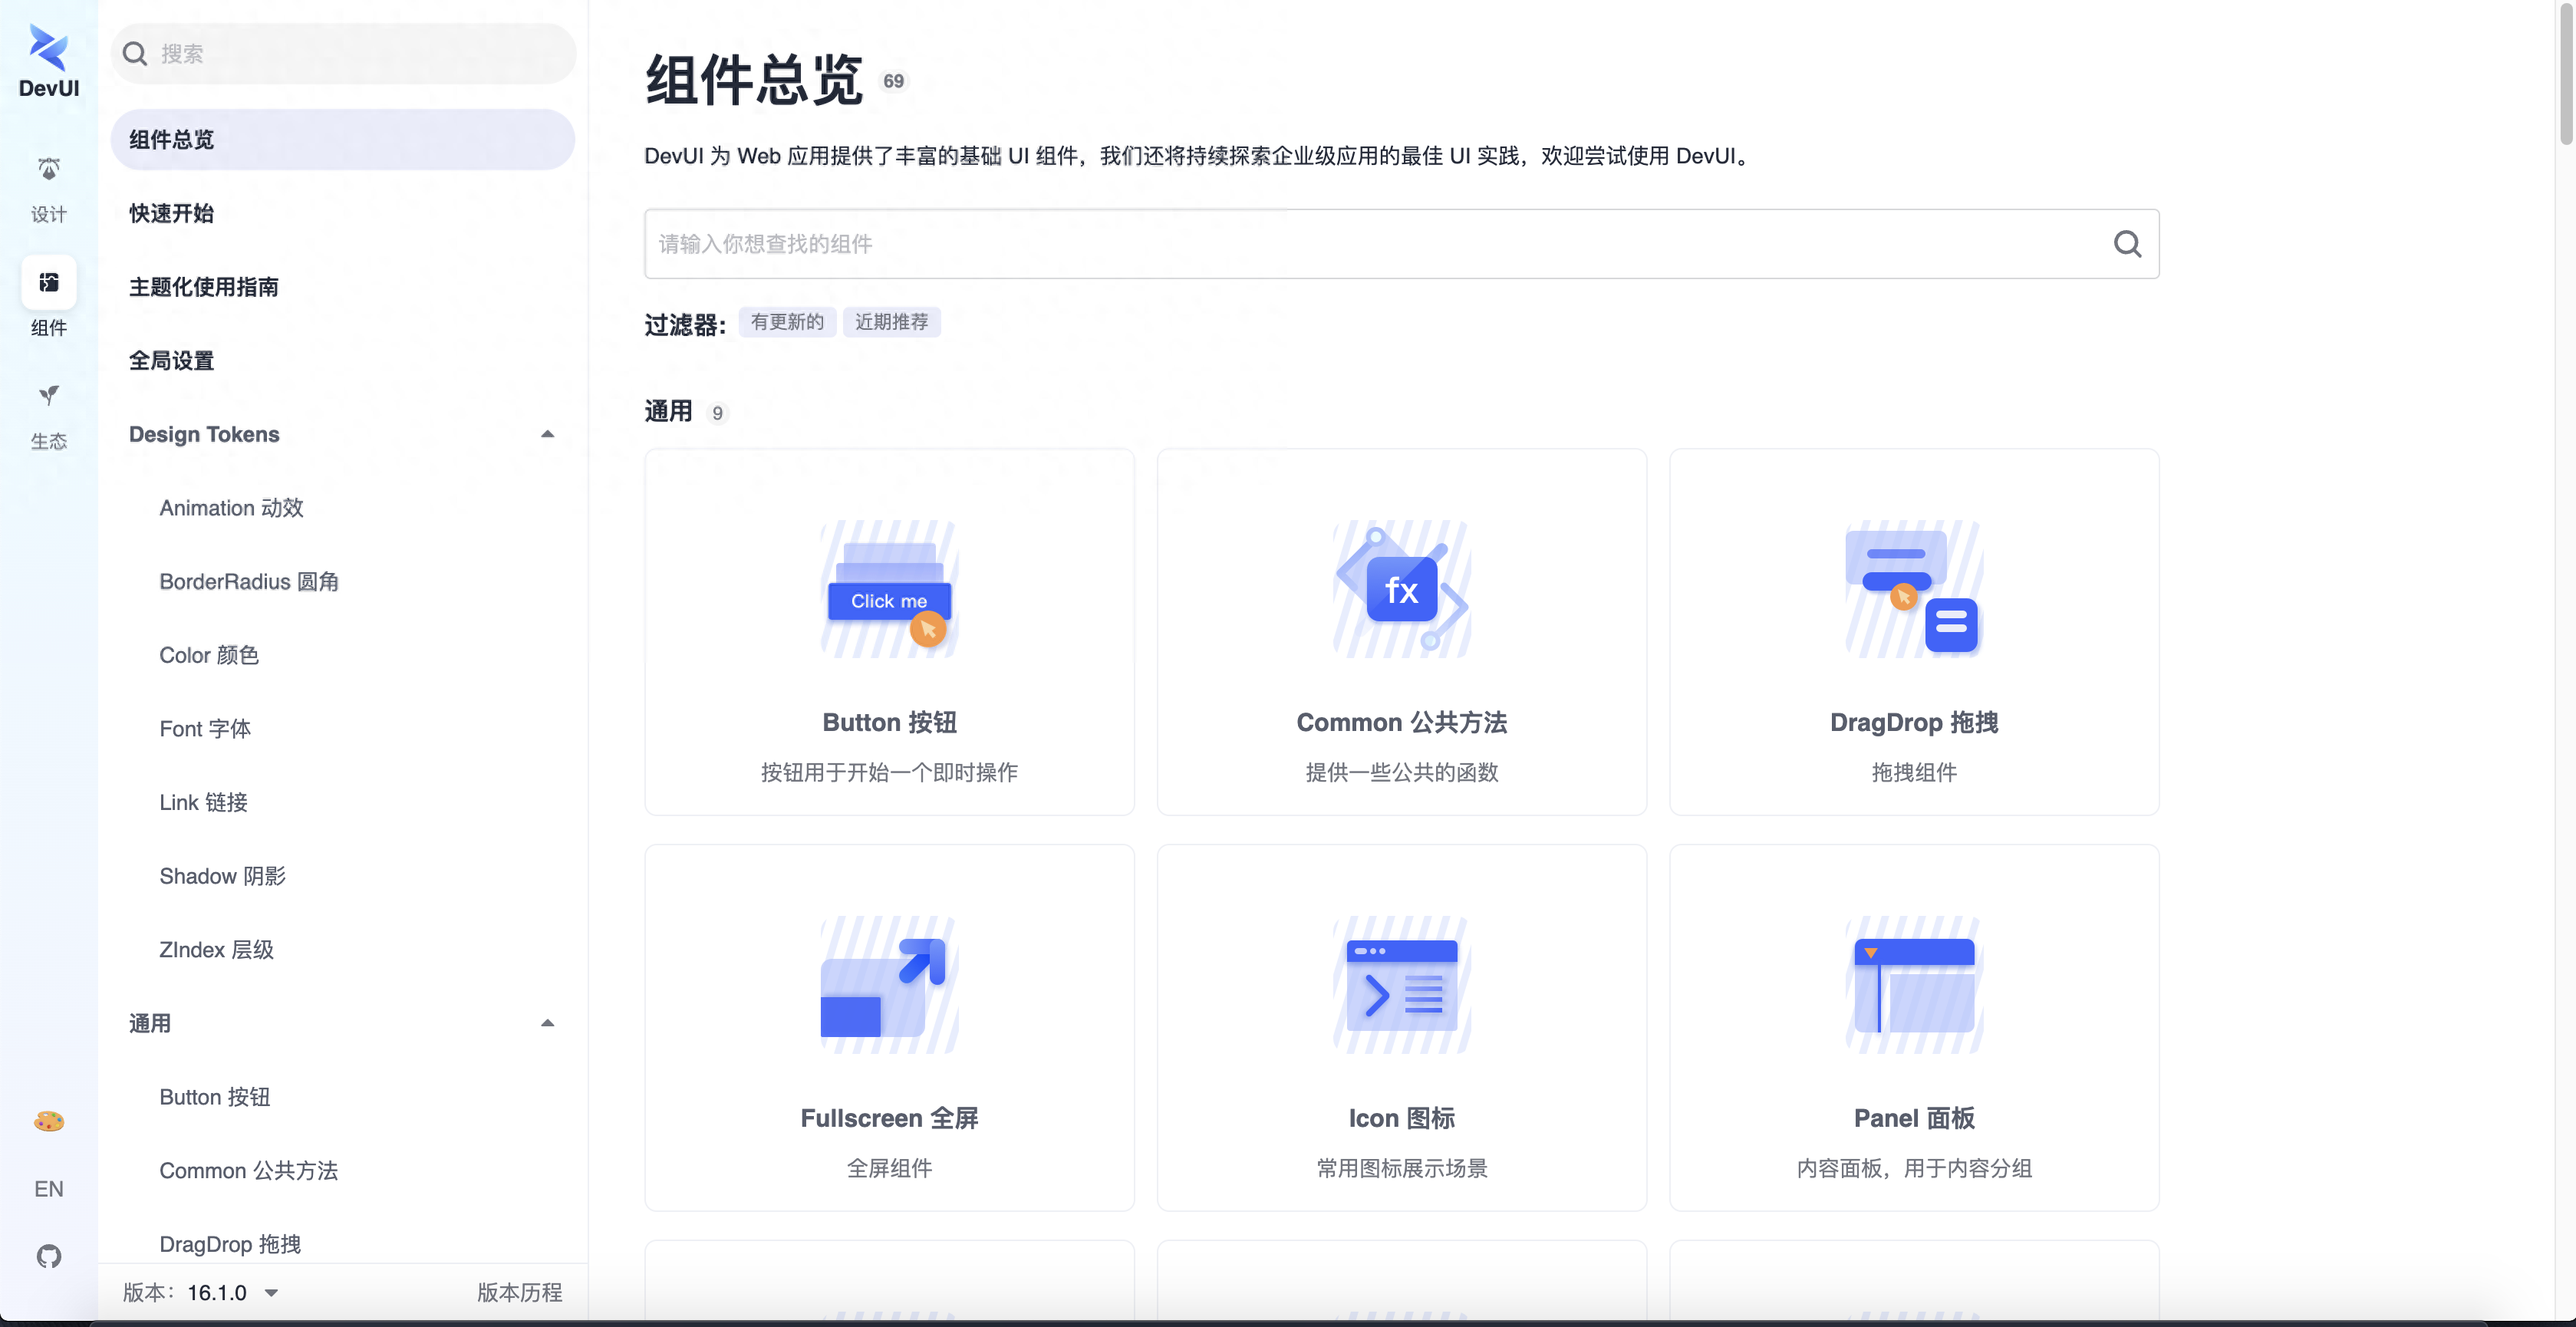This screenshot has width=2576, height=1327.
Task: Click the DevUI logo icon
Action: tap(48, 48)
